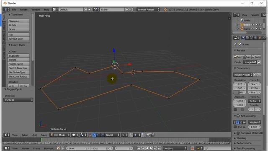Click the End frame field
The image size is (268, 151).
[102, 148]
